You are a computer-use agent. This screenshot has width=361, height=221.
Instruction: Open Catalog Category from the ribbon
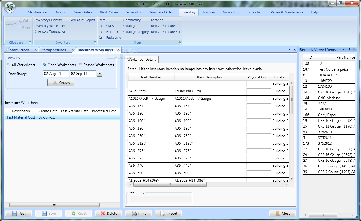(x=136, y=32)
